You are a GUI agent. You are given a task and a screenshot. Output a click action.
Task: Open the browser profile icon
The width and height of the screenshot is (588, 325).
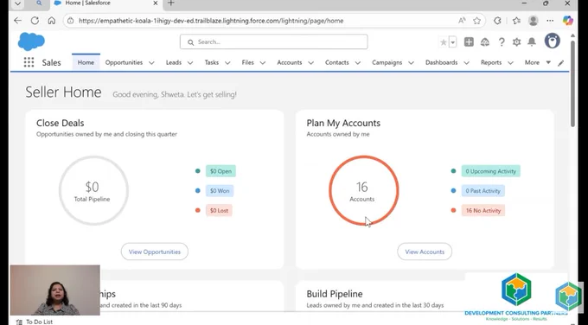[534, 21]
